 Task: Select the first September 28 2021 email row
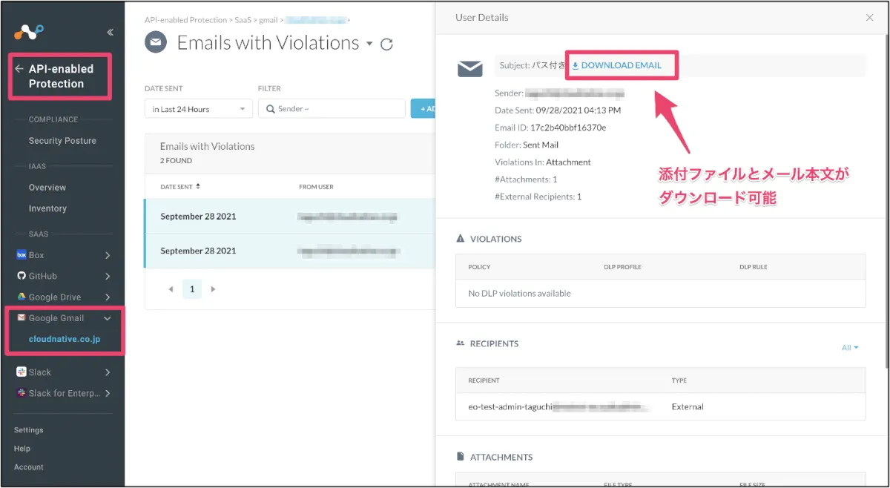pos(290,217)
